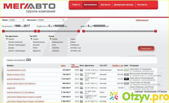Open photo icon for Suzuki Grand Vitara row

pyautogui.click(x=81, y=83)
